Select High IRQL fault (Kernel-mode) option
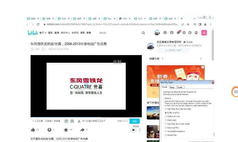This screenshot has width=238, height=142. tap(166, 109)
